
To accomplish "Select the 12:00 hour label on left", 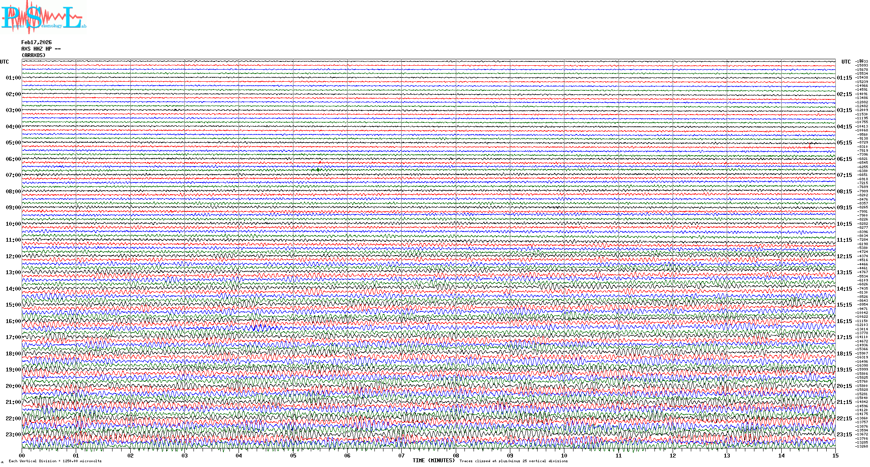I will pyautogui.click(x=13, y=256).
